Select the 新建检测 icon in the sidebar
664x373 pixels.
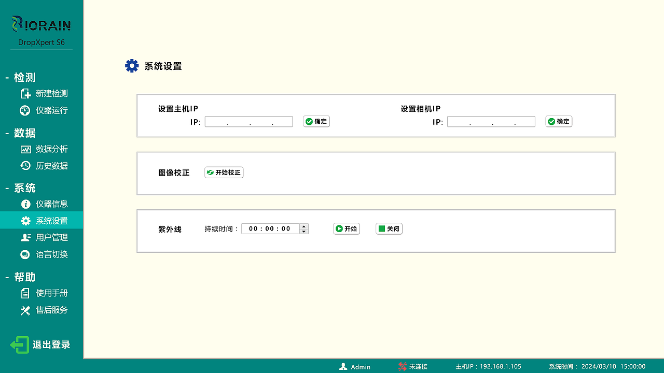(25, 93)
